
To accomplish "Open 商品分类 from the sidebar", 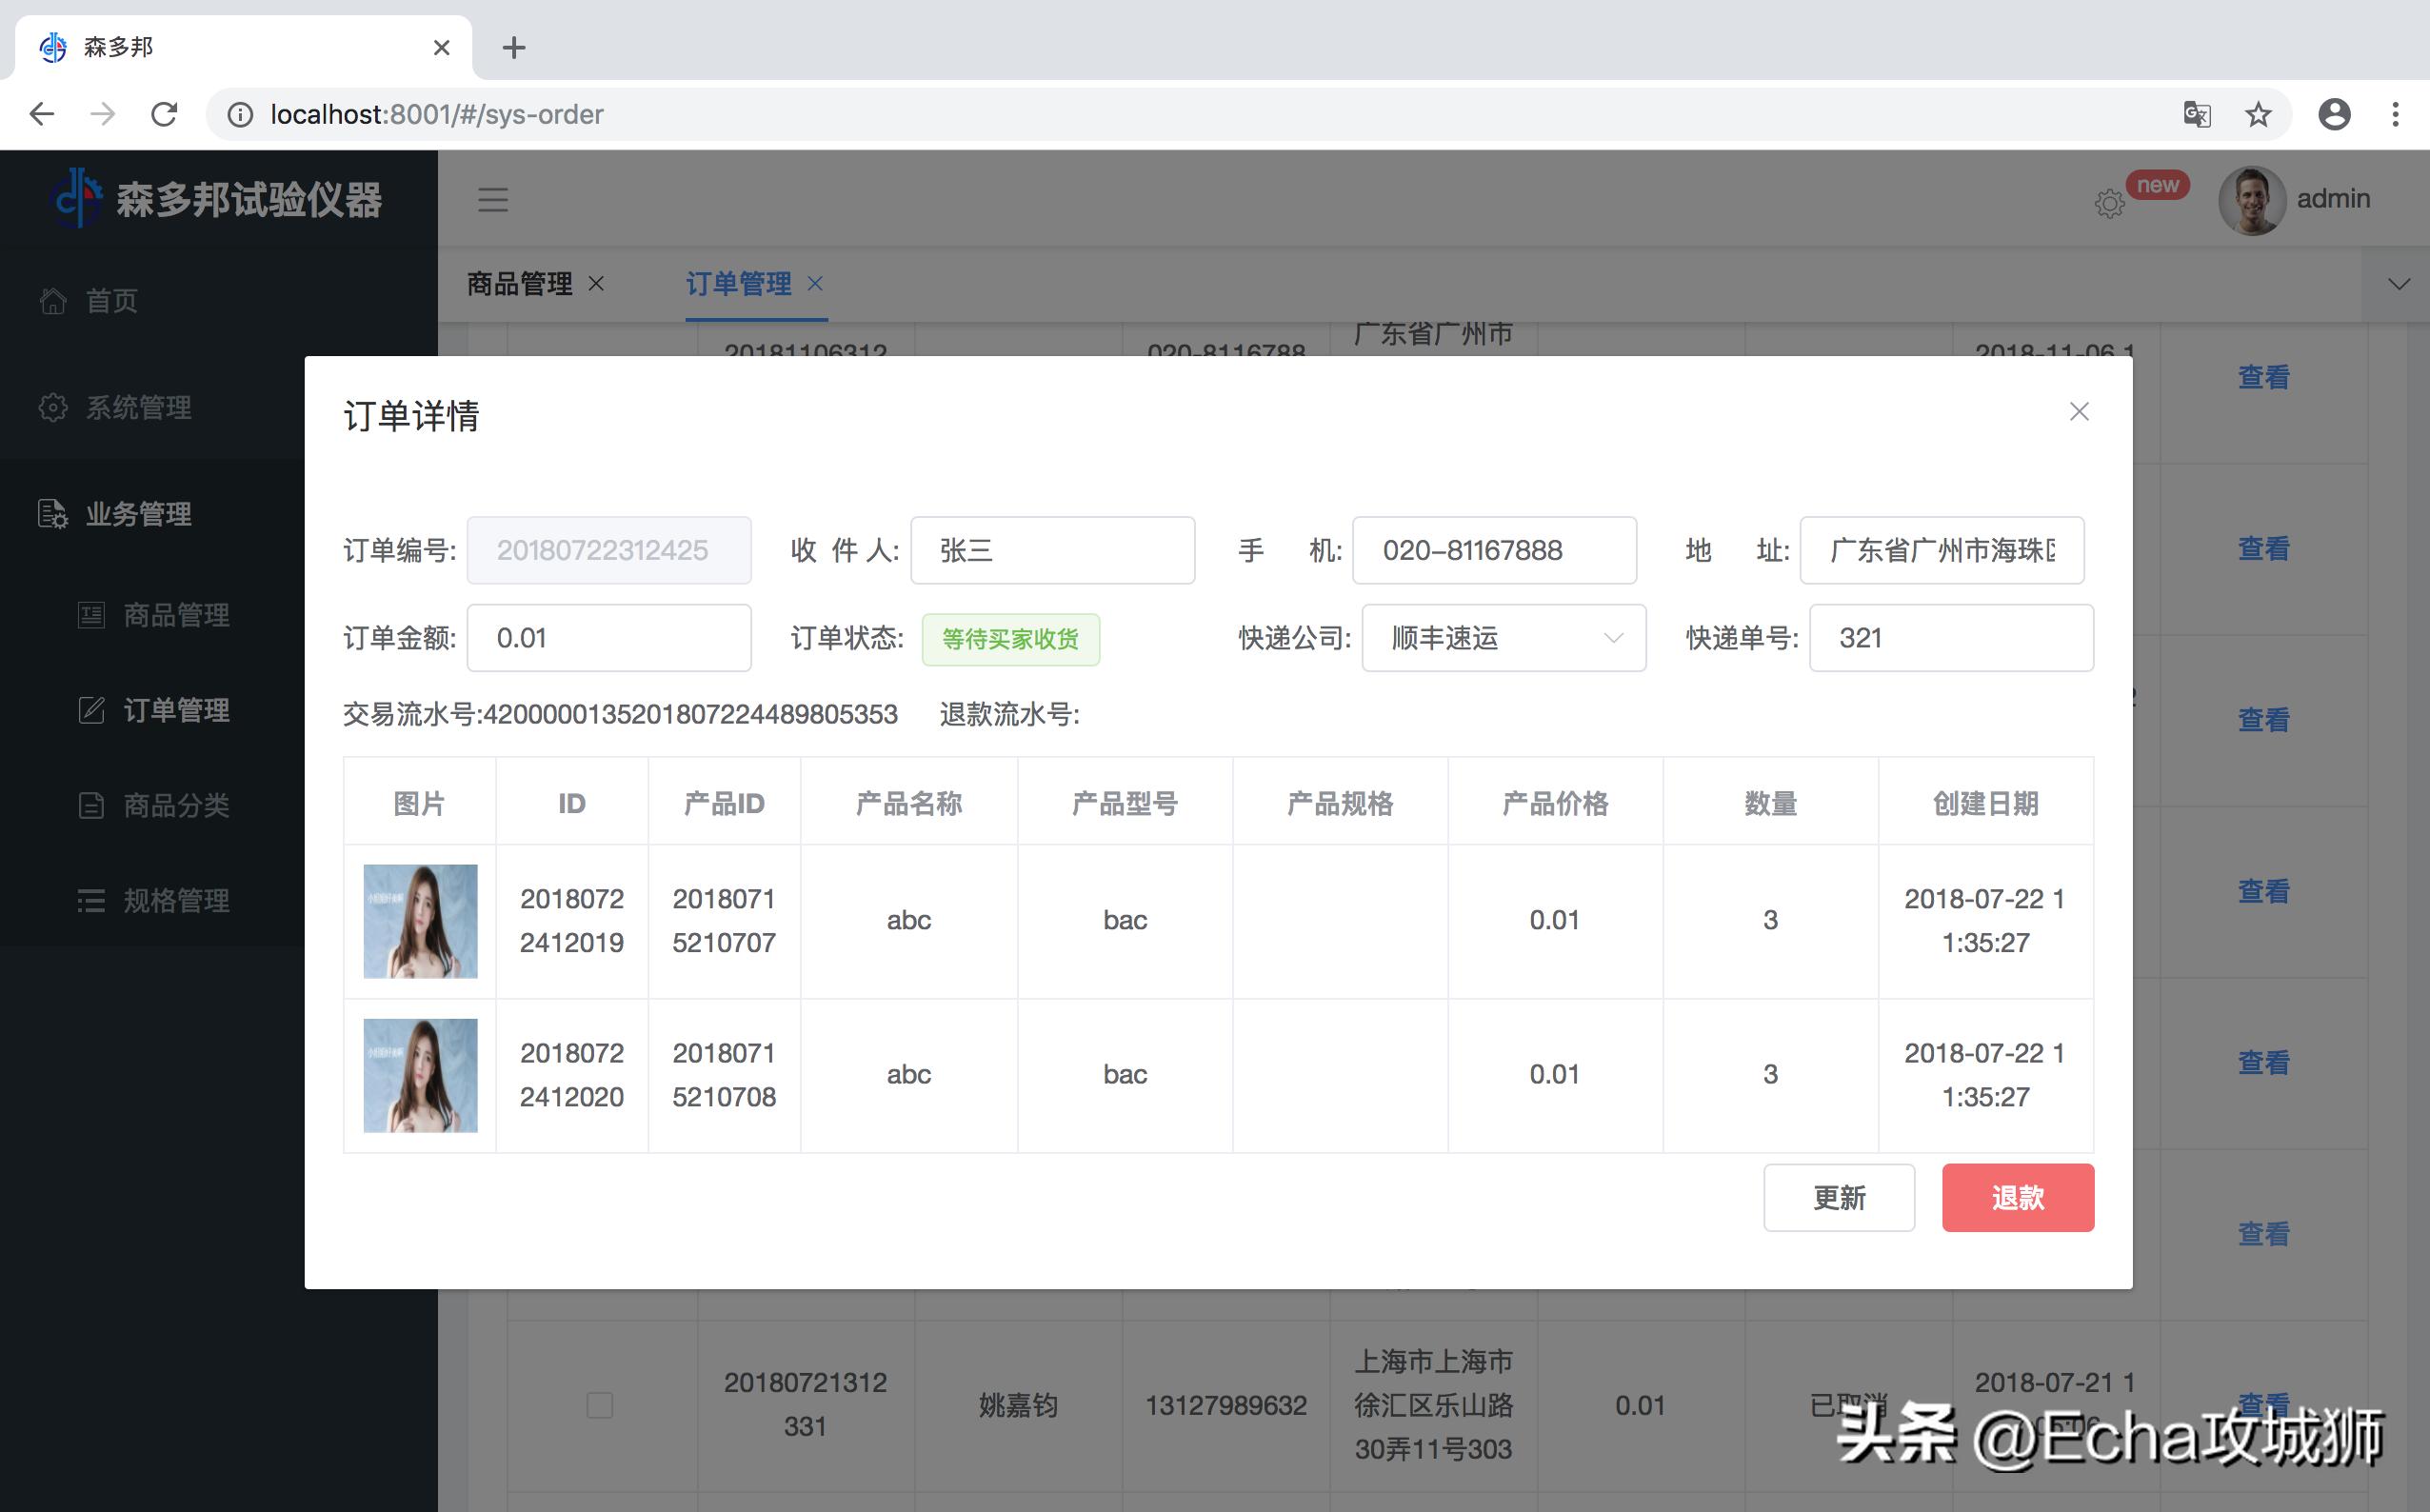I will click(x=176, y=805).
